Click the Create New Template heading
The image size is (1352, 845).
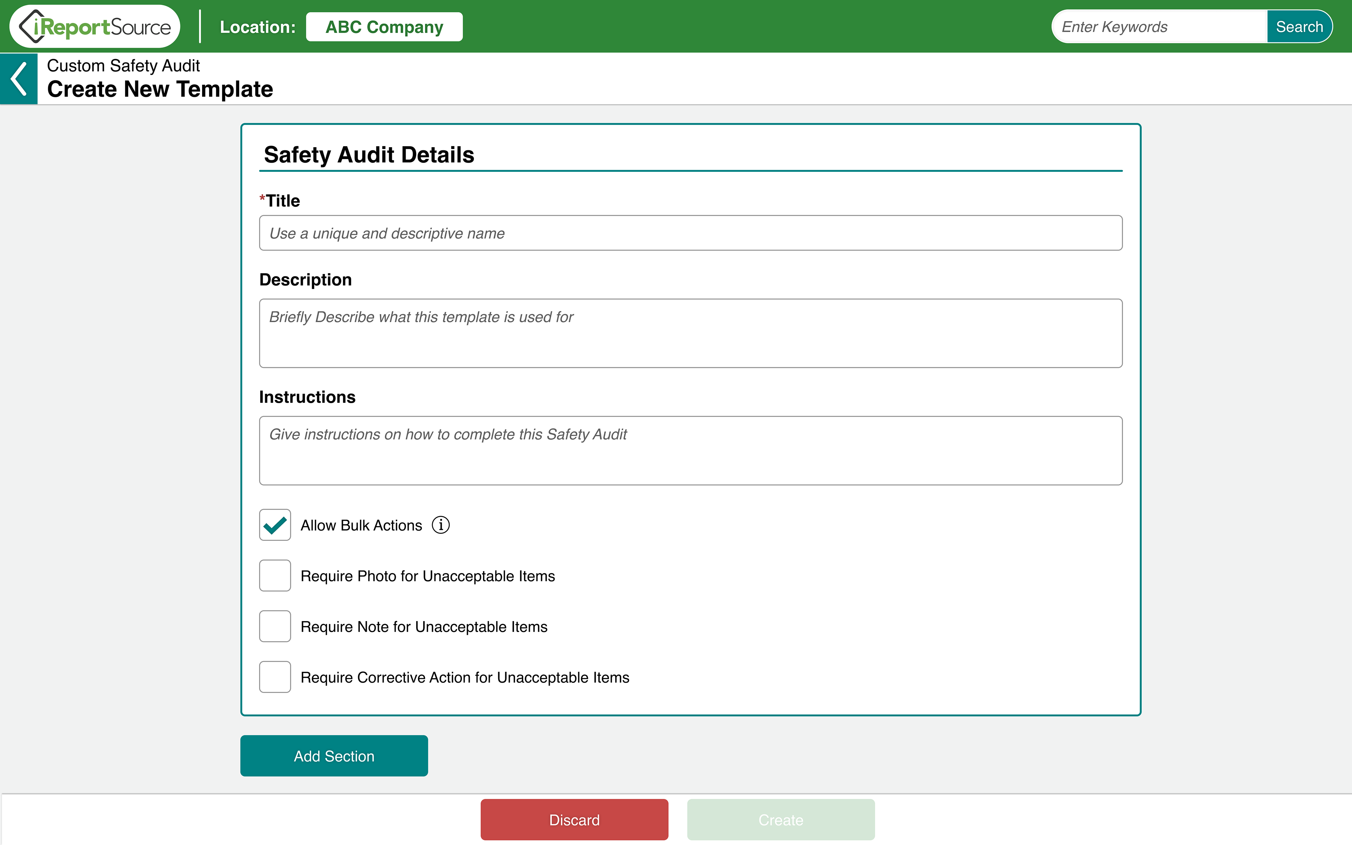click(160, 89)
